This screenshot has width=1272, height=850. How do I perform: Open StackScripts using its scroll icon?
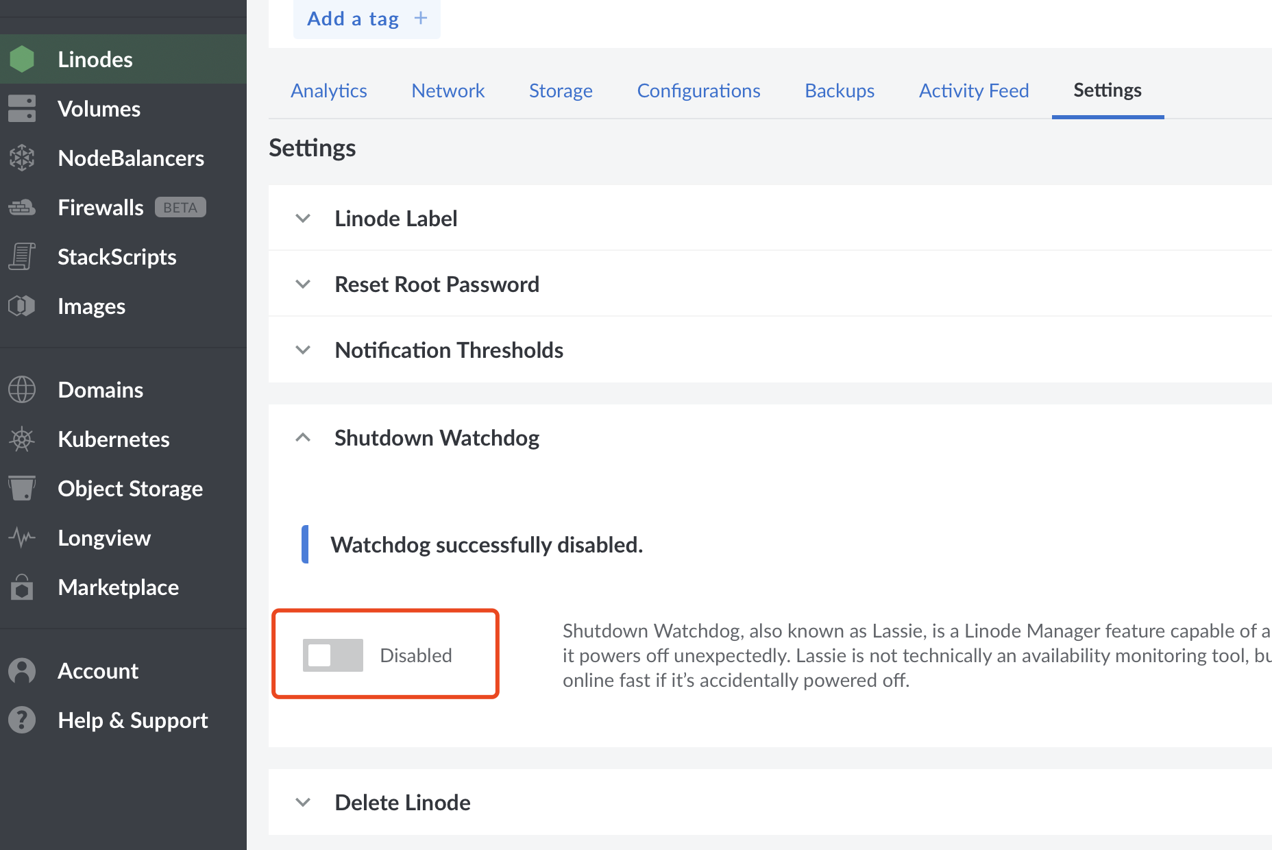pyautogui.click(x=22, y=257)
